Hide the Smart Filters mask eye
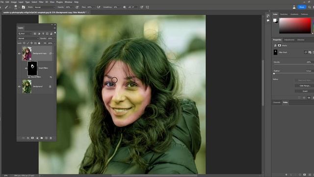 click(26, 68)
